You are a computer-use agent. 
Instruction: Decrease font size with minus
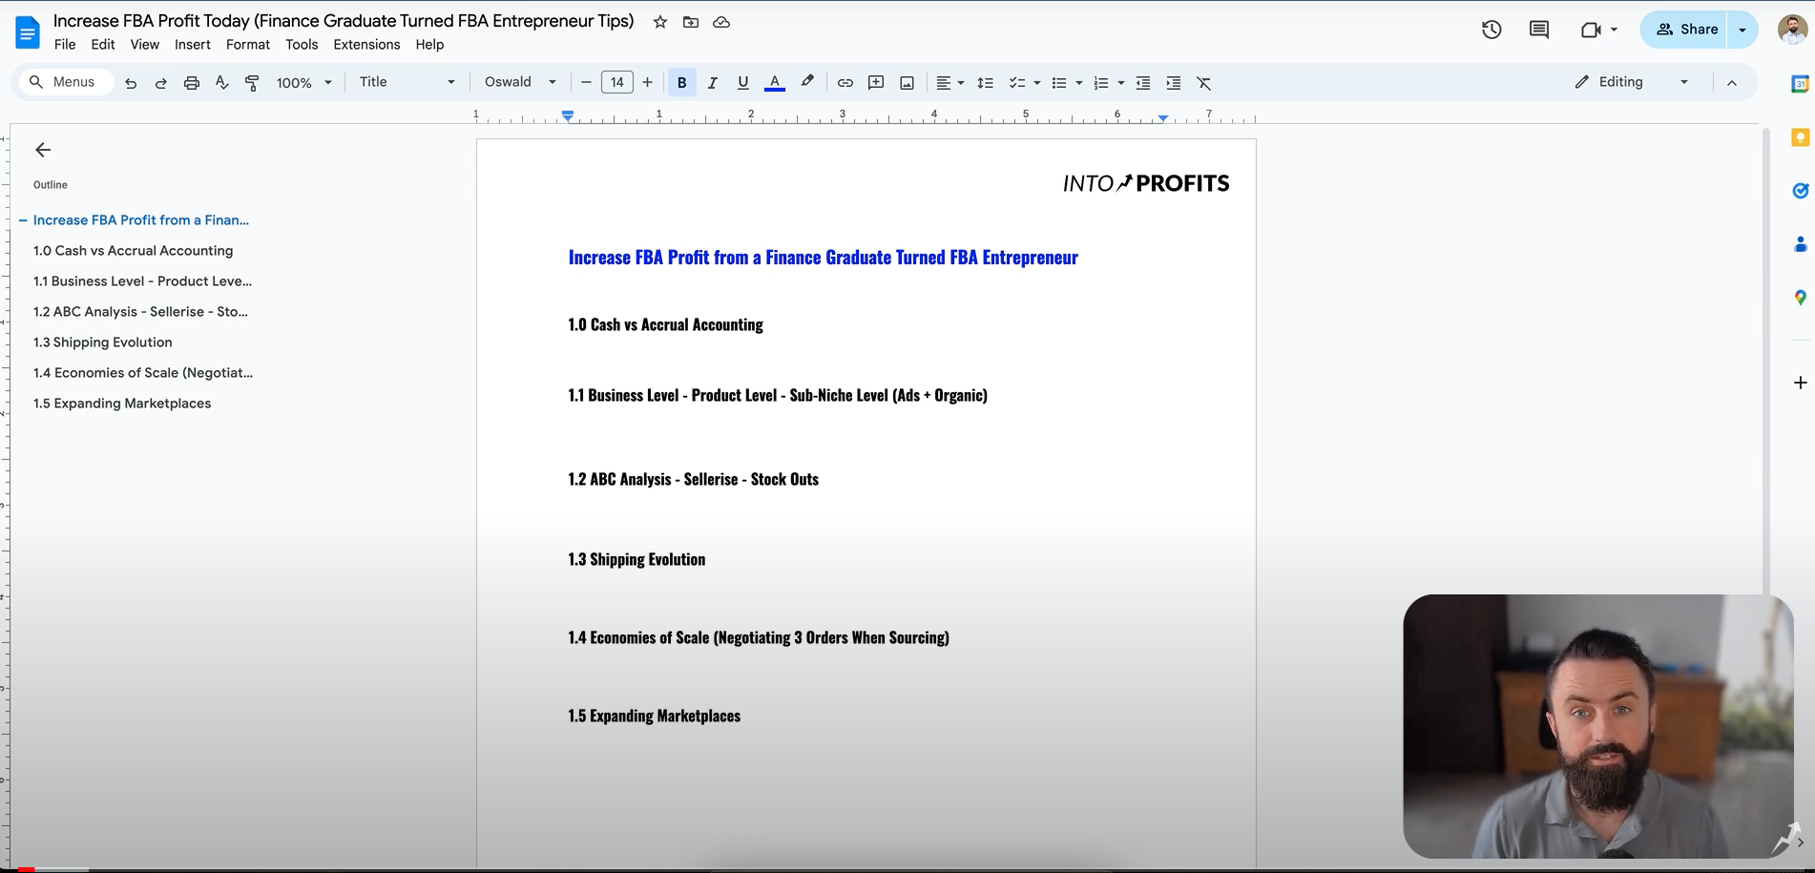(x=586, y=83)
